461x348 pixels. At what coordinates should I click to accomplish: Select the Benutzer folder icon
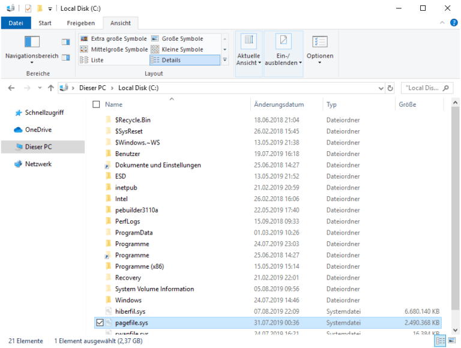point(109,154)
